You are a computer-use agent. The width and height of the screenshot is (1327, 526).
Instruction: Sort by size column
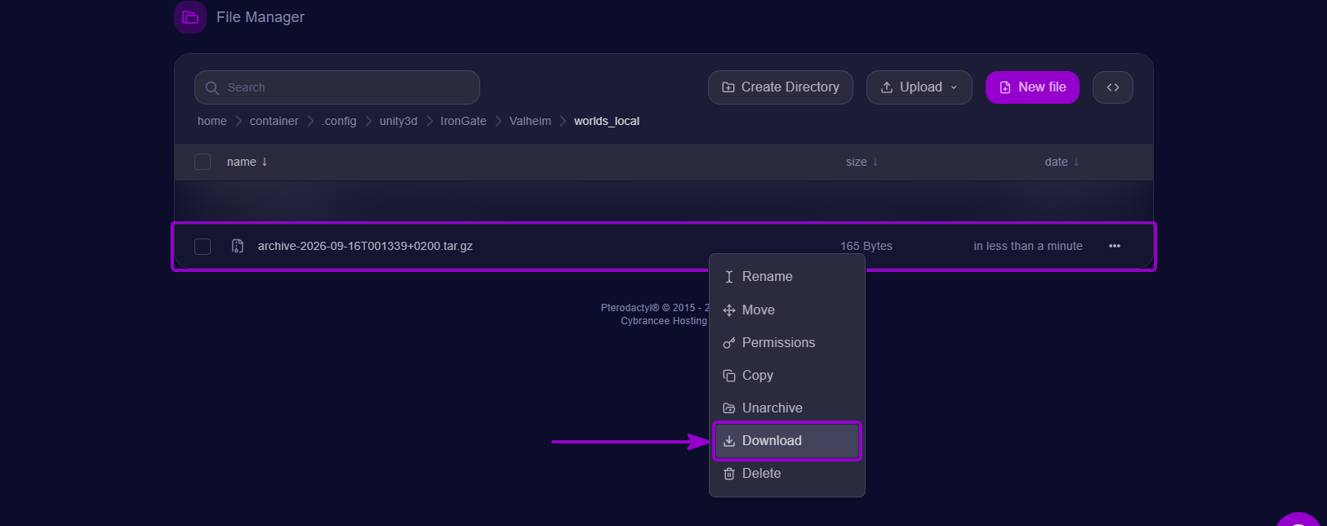coord(862,162)
